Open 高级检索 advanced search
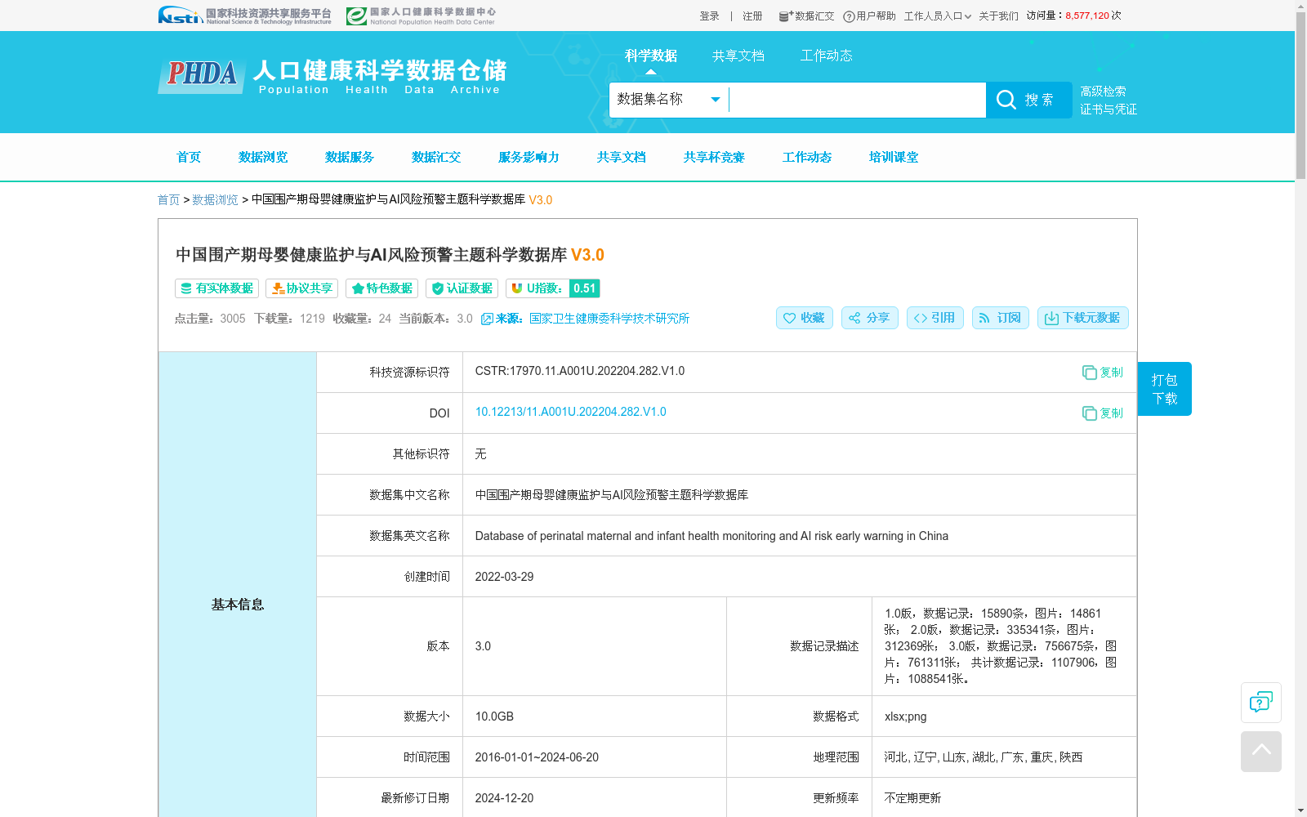The height and width of the screenshot is (817, 1307). tap(1103, 92)
